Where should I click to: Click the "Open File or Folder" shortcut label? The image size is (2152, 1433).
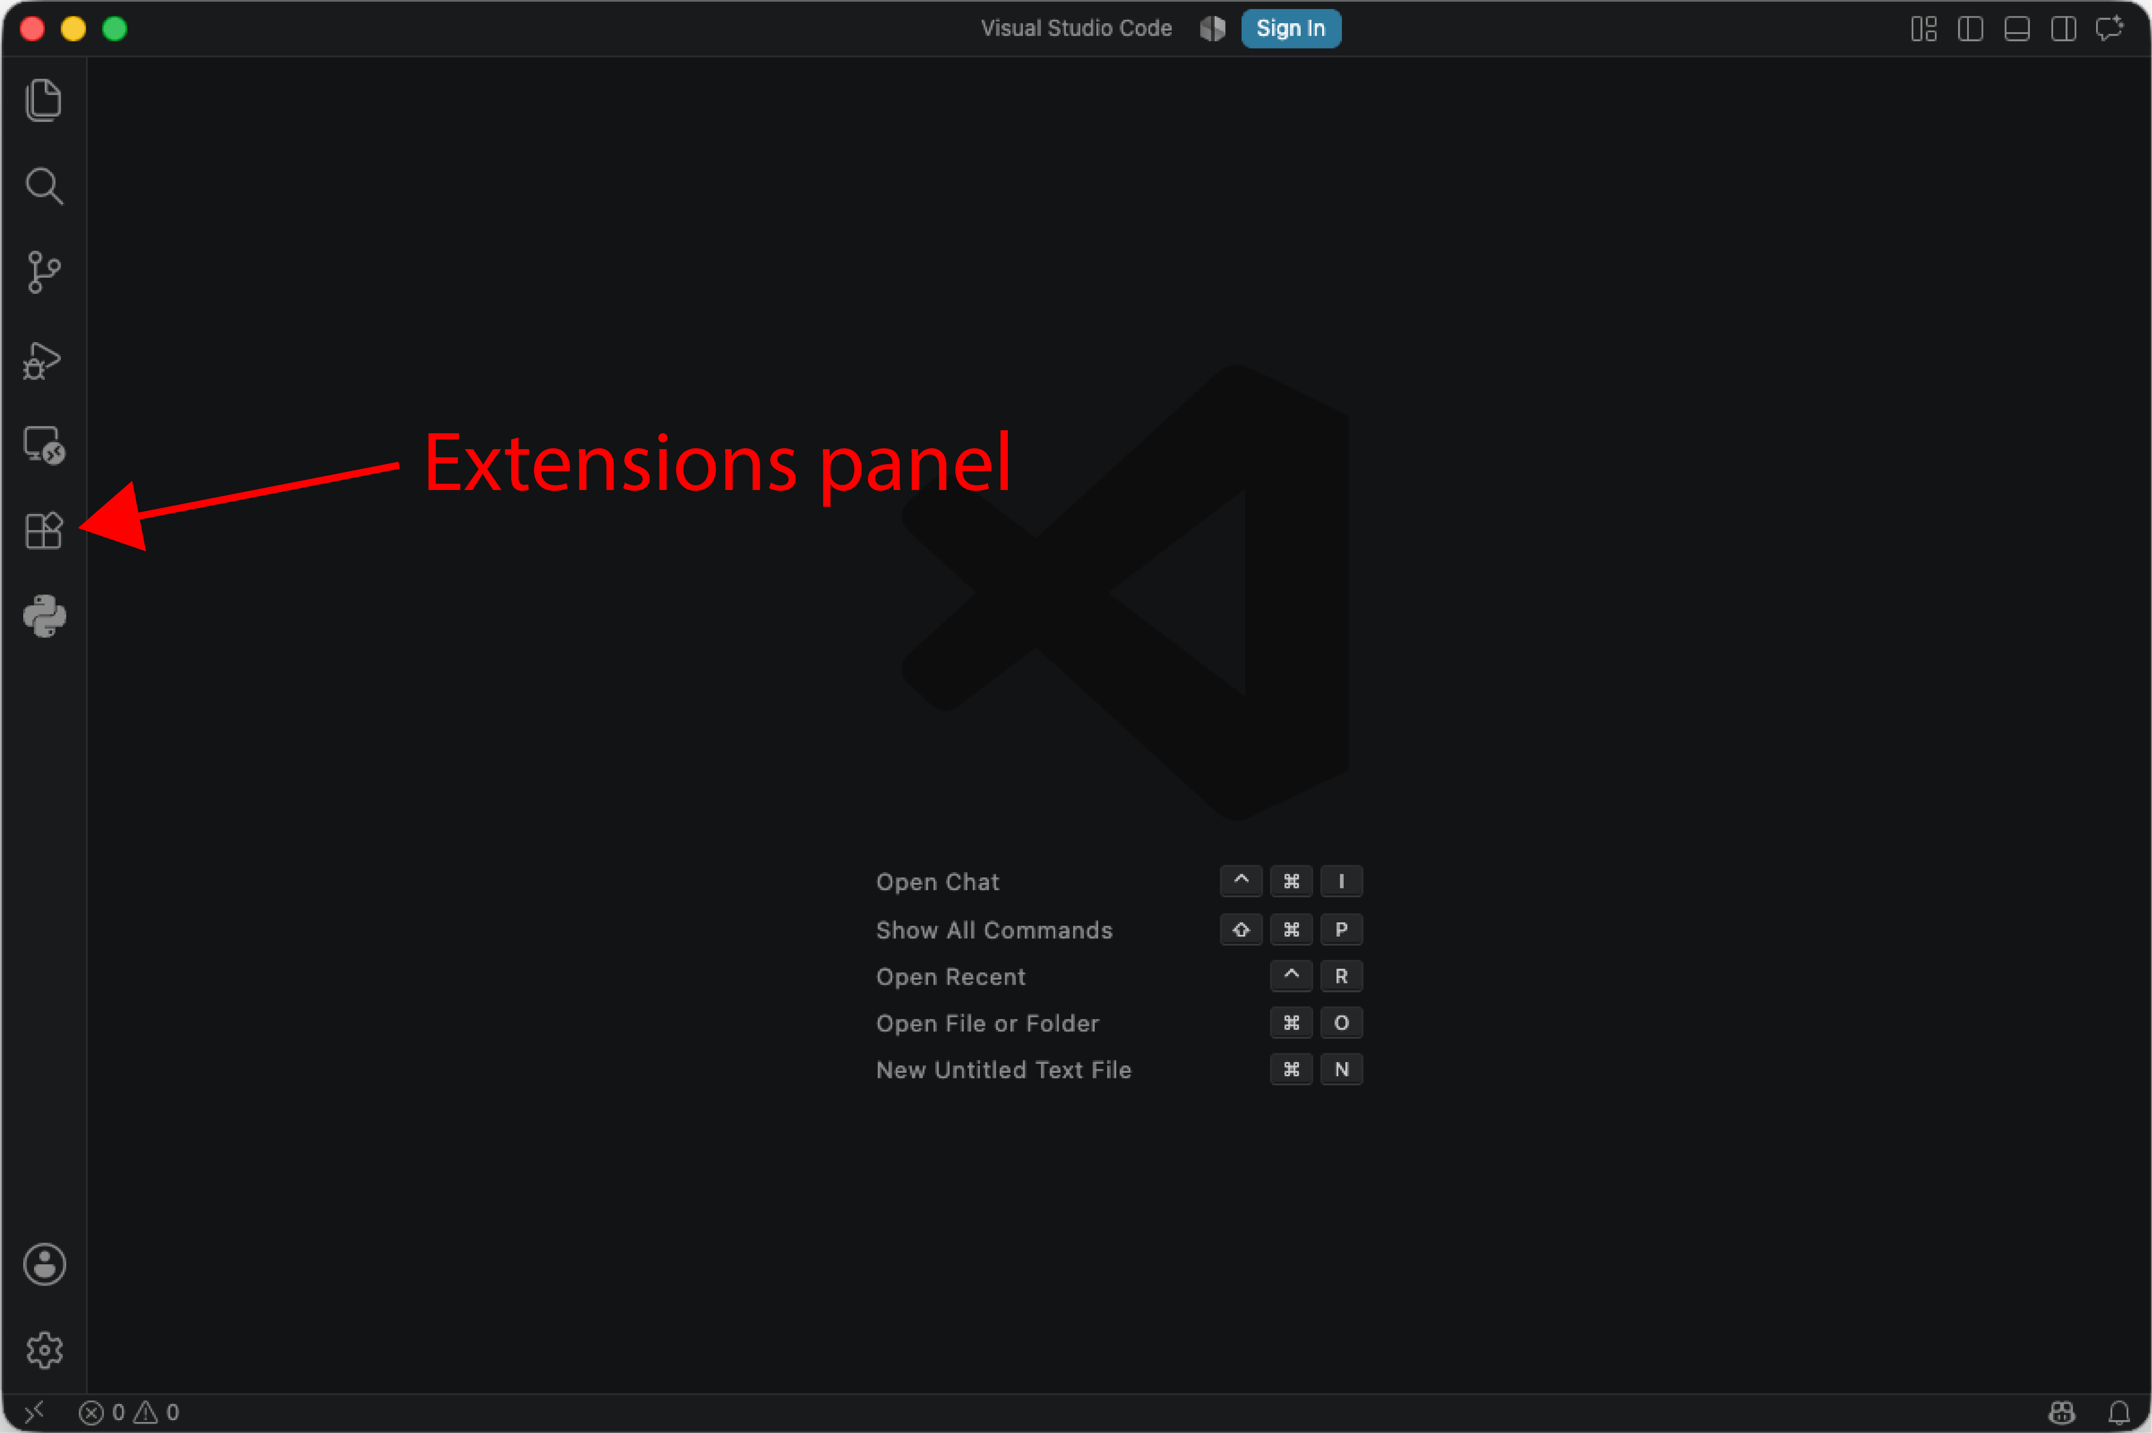[x=987, y=1023]
